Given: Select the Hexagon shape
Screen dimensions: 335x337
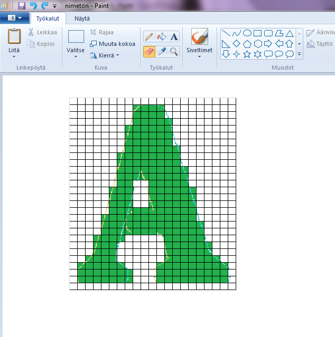Looking at the screenshot, I should [258, 44].
